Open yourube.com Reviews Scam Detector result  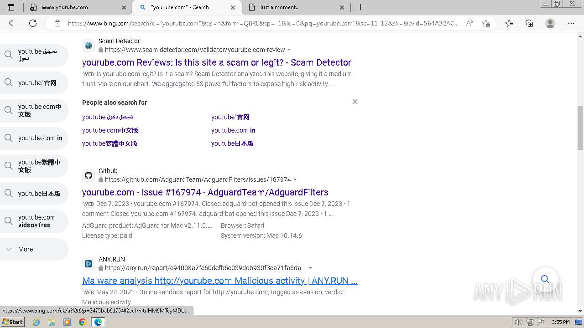coord(217,62)
